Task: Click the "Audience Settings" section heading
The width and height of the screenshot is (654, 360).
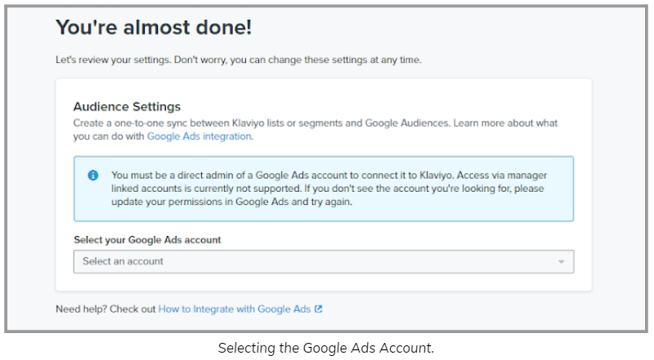Action: click(x=127, y=107)
